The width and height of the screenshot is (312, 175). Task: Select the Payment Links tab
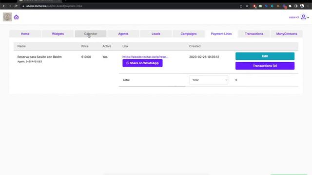[221, 34]
